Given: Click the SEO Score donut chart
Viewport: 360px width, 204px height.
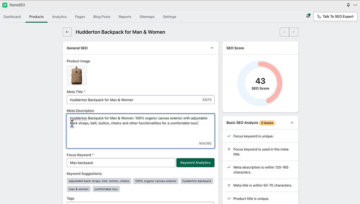Looking at the screenshot, I should coord(260,83).
